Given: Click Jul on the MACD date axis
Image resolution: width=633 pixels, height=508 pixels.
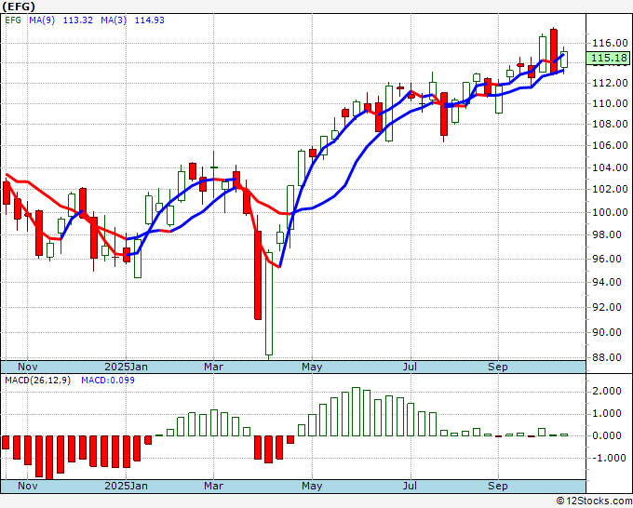Looking at the screenshot, I should pos(410,486).
